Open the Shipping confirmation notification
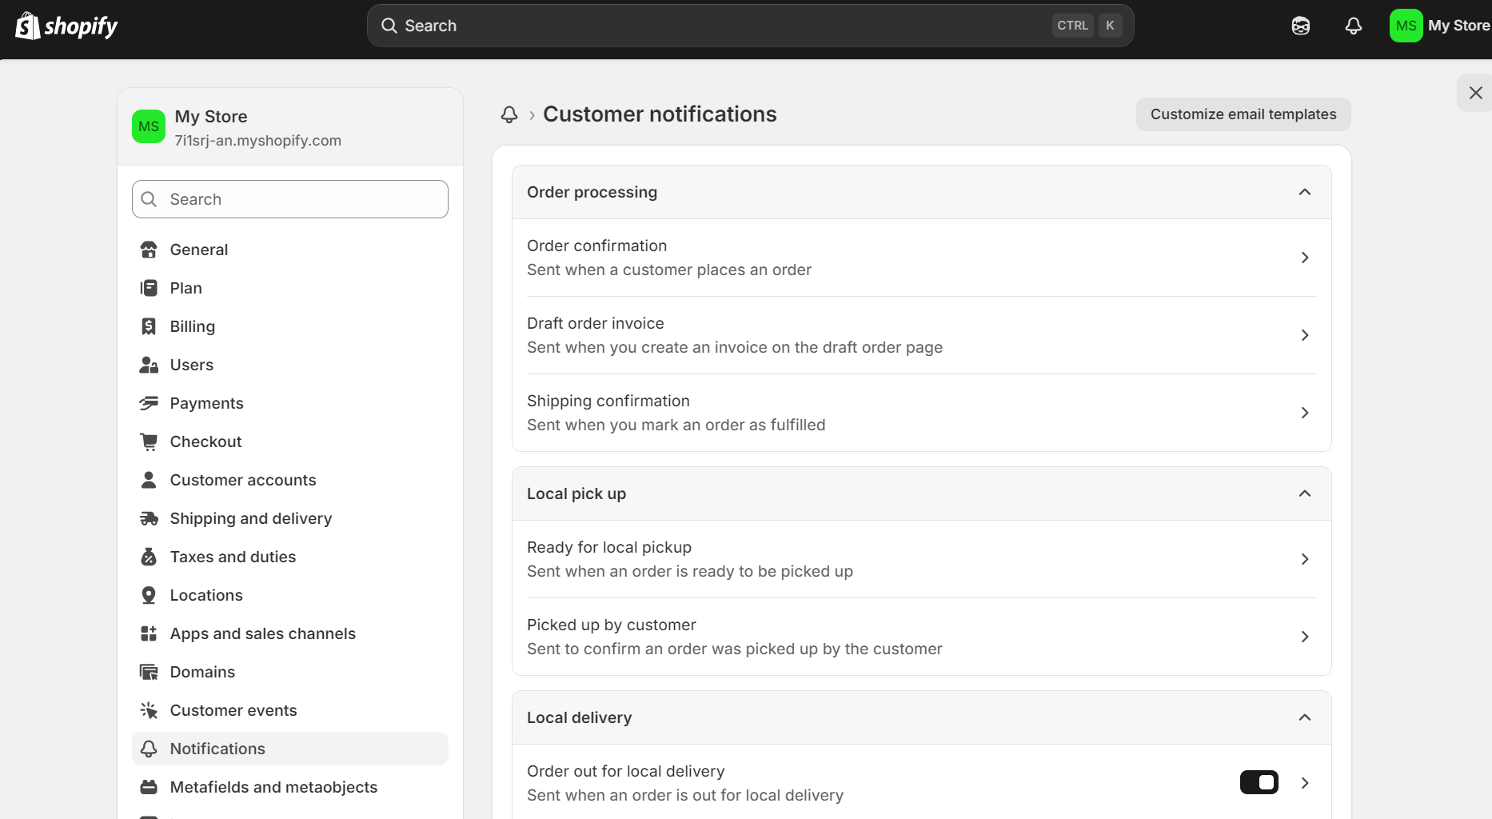The height and width of the screenshot is (819, 1492). point(920,412)
